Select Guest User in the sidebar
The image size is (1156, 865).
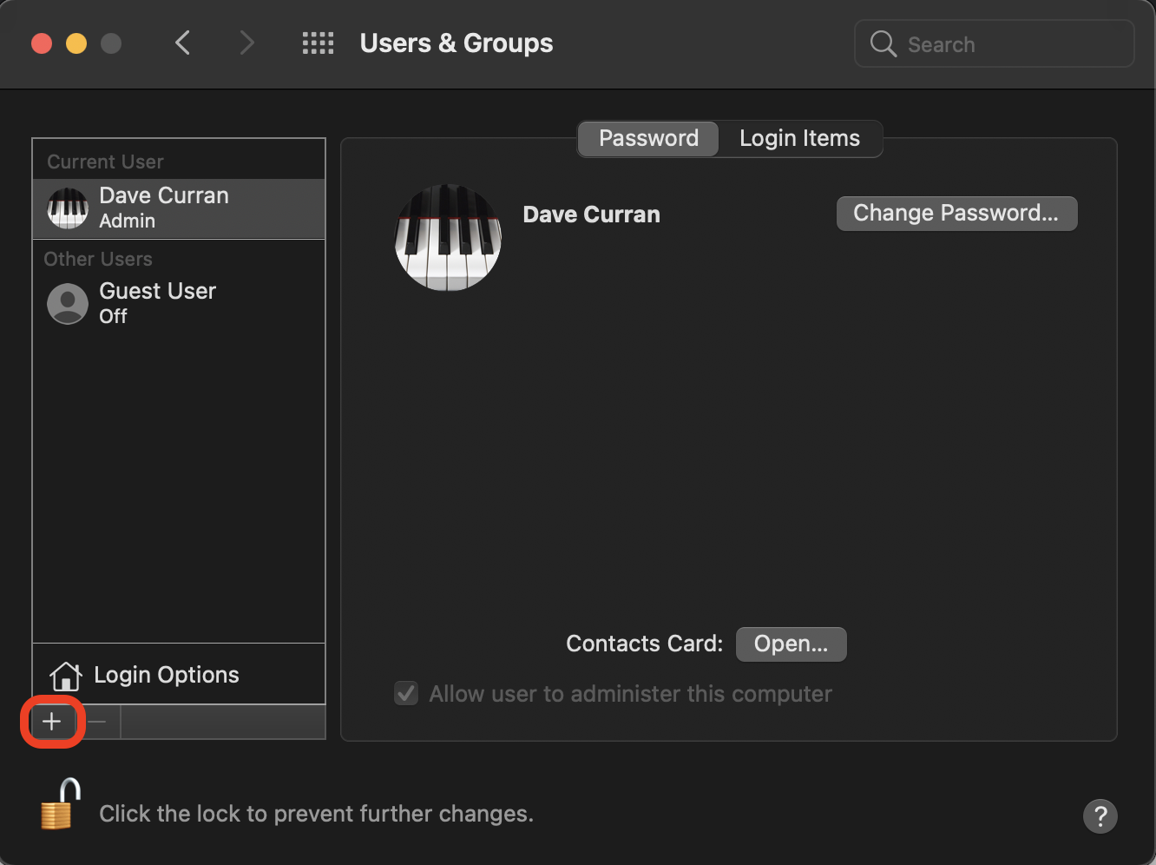click(x=158, y=302)
